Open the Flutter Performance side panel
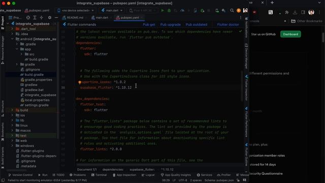Viewport: 325px width, 183px height. coord(246,122)
